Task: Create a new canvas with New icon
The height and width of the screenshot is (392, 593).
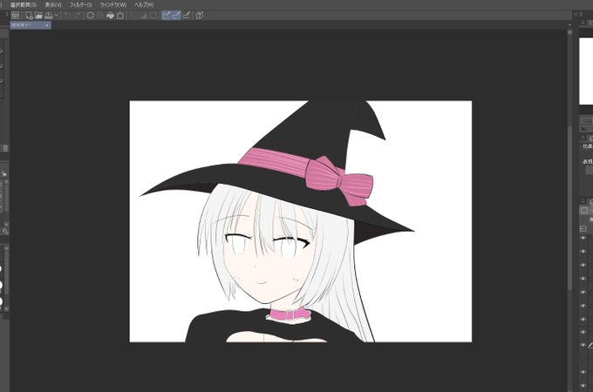Action: [x=29, y=15]
